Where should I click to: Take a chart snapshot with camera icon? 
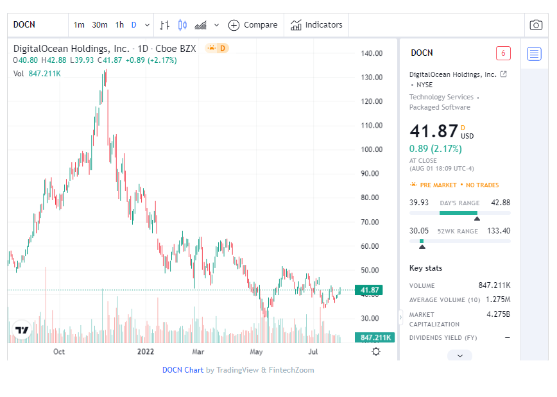tap(536, 25)
